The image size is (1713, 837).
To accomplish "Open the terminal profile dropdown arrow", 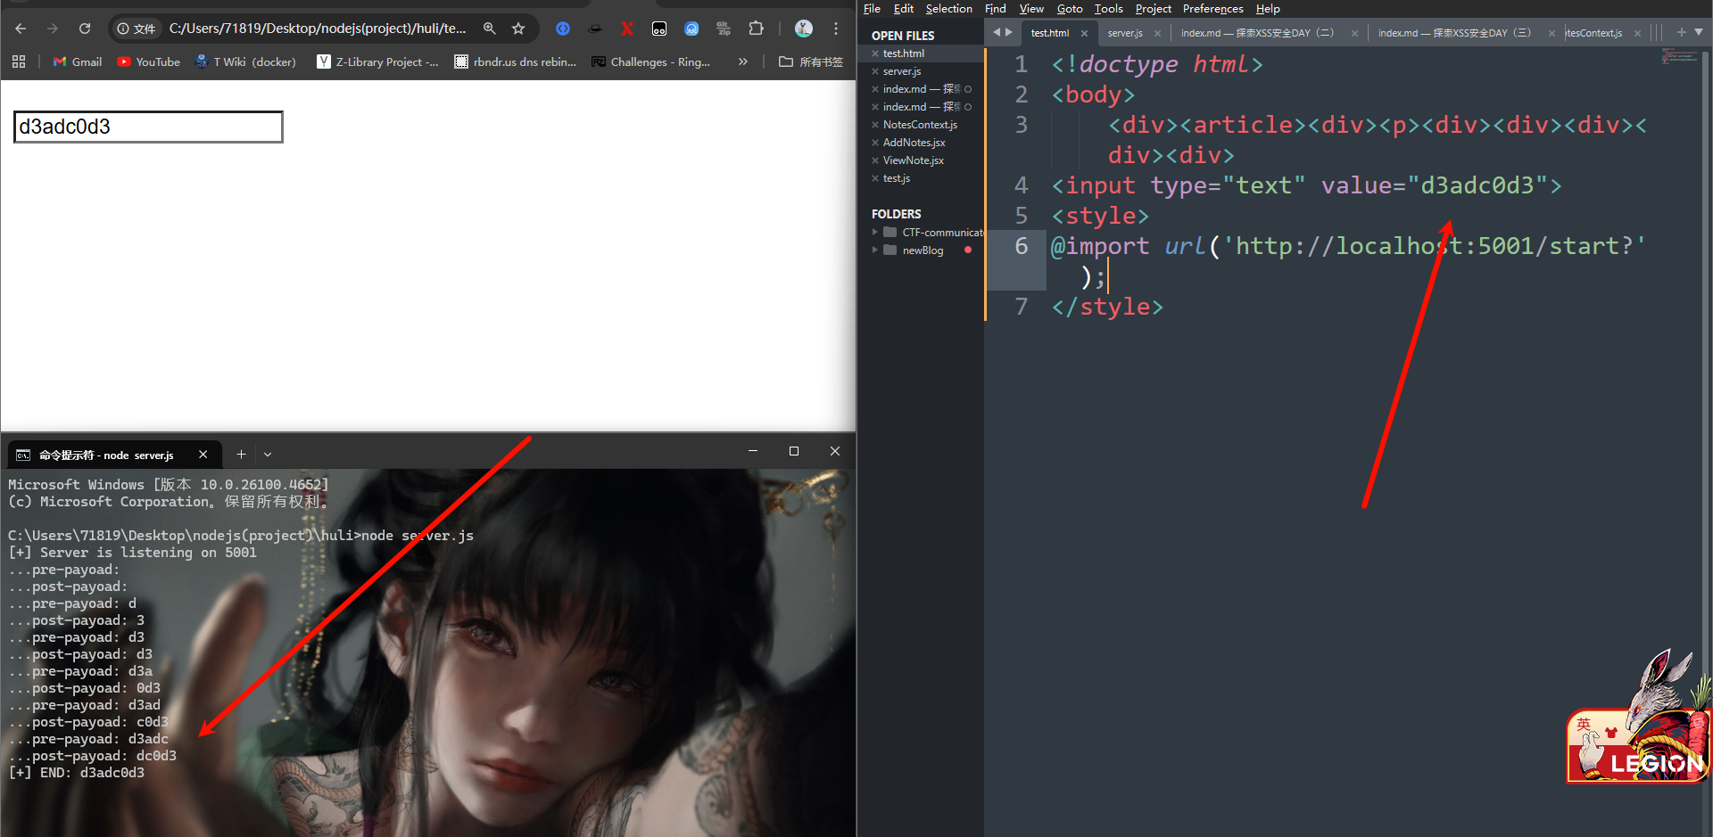I will (x=268, y=455).
